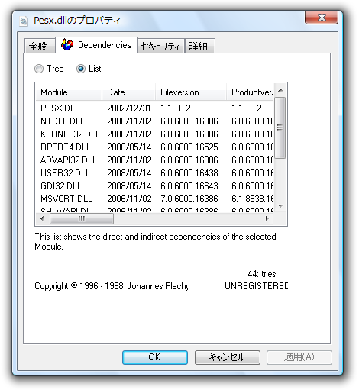The width and height of the screenshot is (359, 390).
Task: Click the horizontal scrollbar right arrow
Action: pyautogui.click(x=267, y=218)
